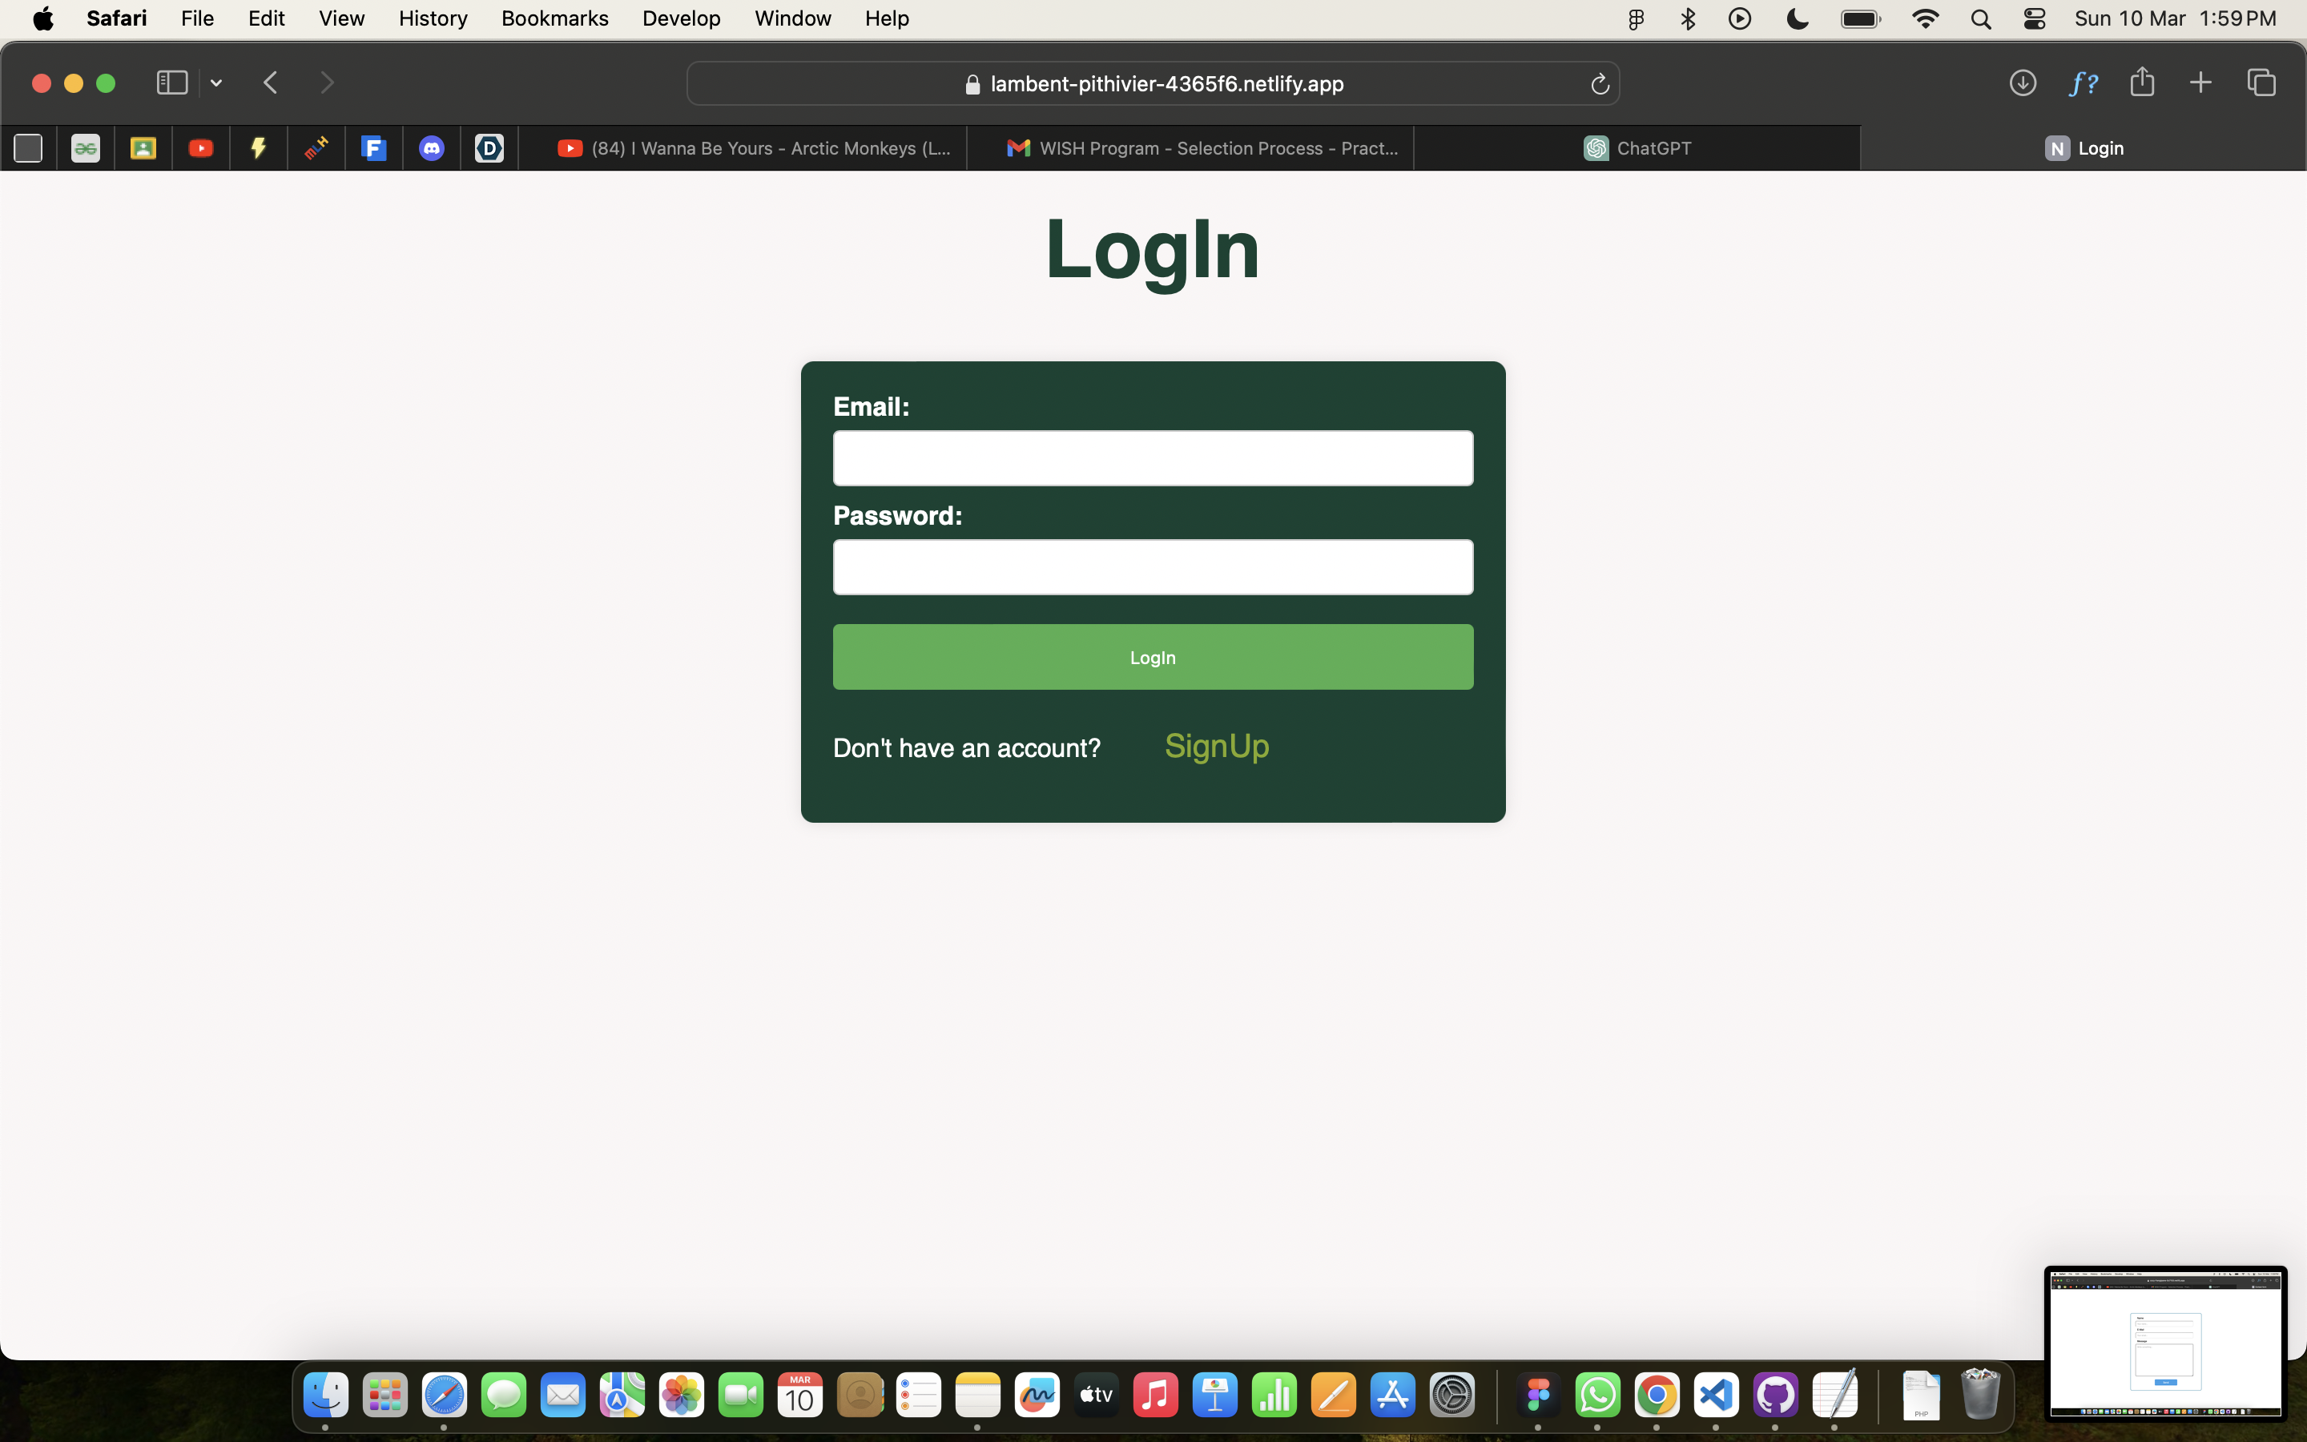2307x1442 pixels.
Task: Expand the tab group dropdown arrow
Action: point(216,84)
